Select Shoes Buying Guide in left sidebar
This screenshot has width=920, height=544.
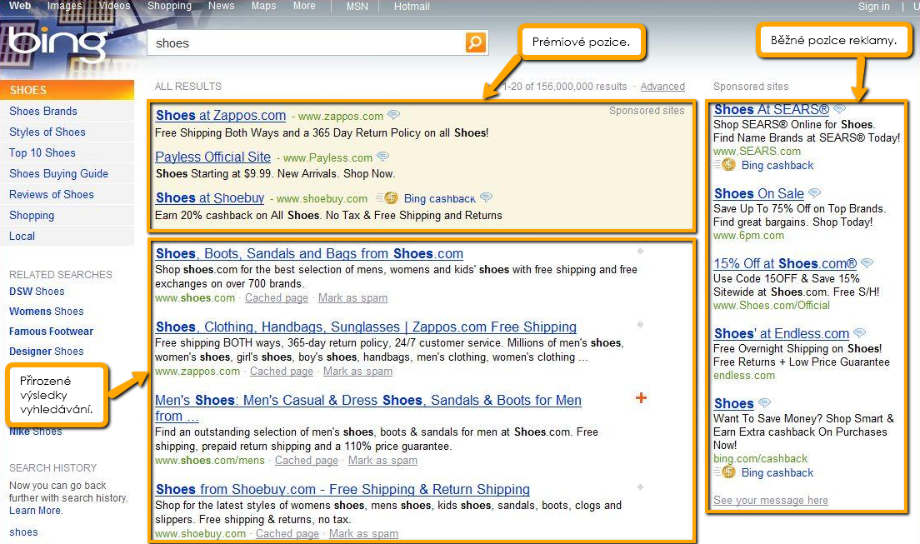coord(58,174)
